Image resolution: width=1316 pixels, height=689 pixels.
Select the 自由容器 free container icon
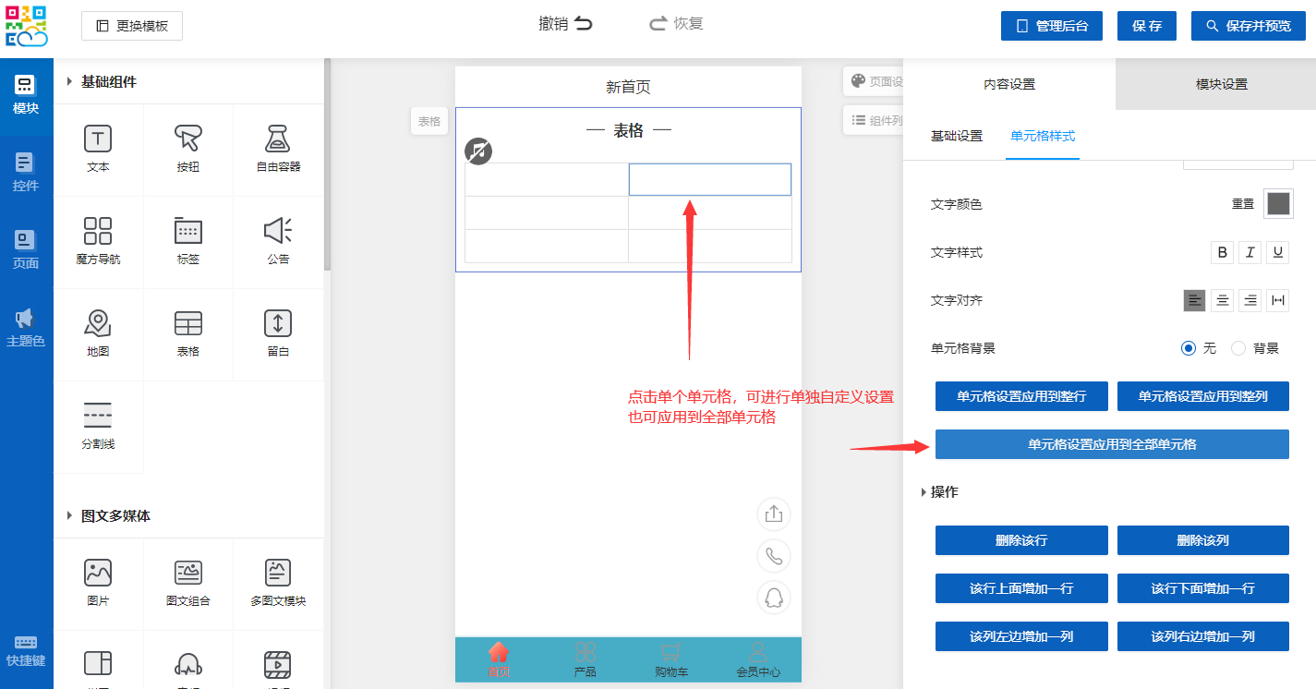pyautogui.click(x=278, y=139)
